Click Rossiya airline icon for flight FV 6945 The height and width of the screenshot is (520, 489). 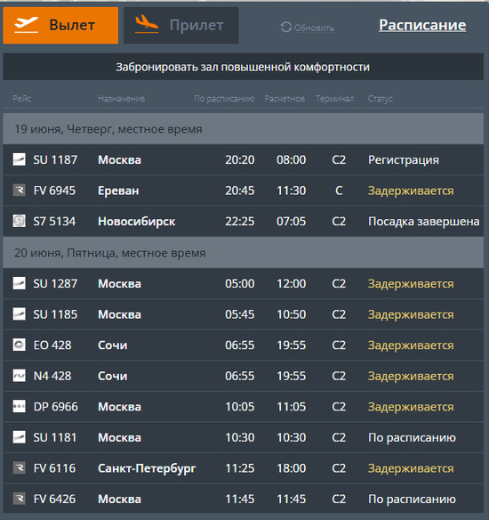pos(20,191)
